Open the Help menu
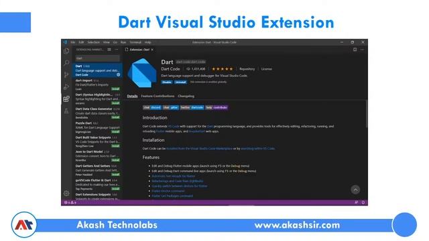 (147, 42)
